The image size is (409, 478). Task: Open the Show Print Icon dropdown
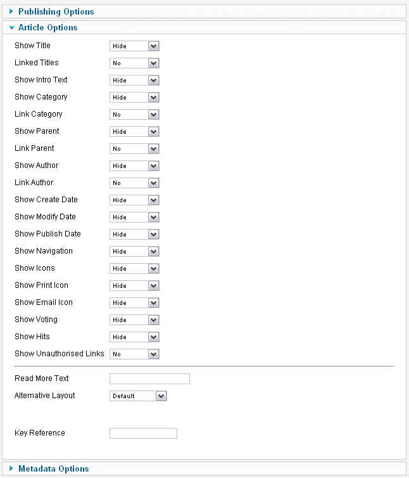click(134, 286)
